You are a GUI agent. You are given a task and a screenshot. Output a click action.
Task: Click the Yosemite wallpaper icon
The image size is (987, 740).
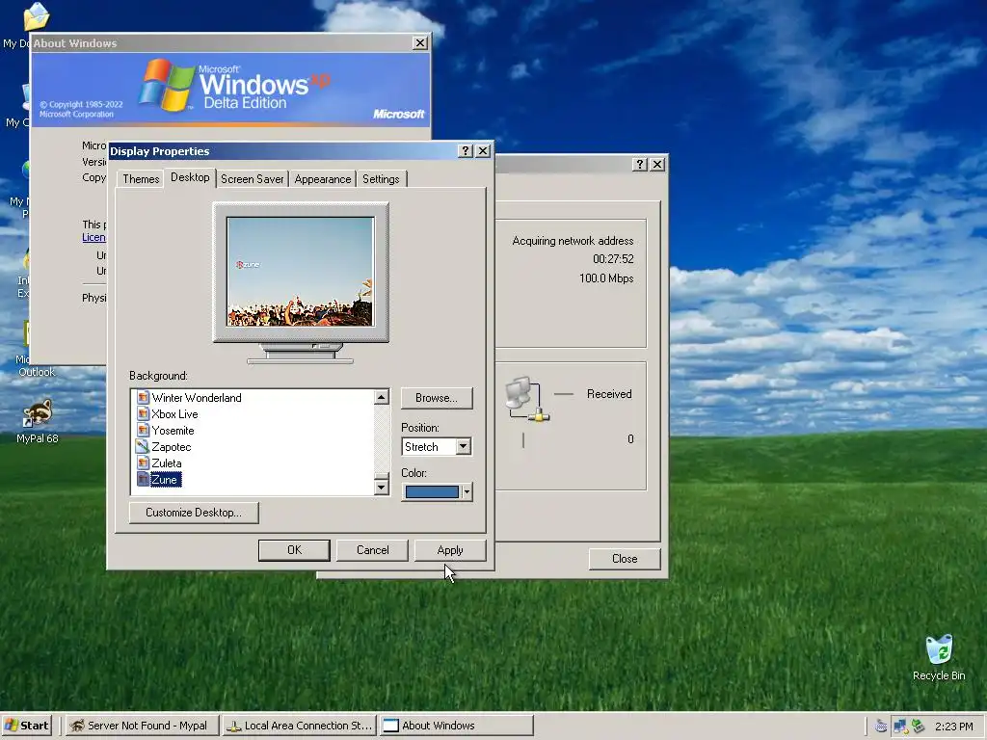(143, 431)
